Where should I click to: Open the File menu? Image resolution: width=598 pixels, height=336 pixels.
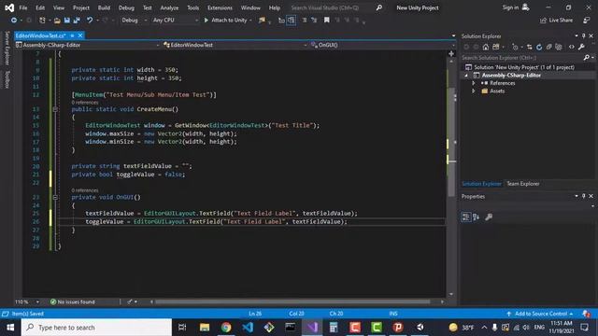(x=23, y=7)
